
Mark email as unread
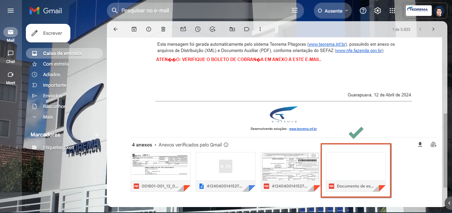coord(183,29)
